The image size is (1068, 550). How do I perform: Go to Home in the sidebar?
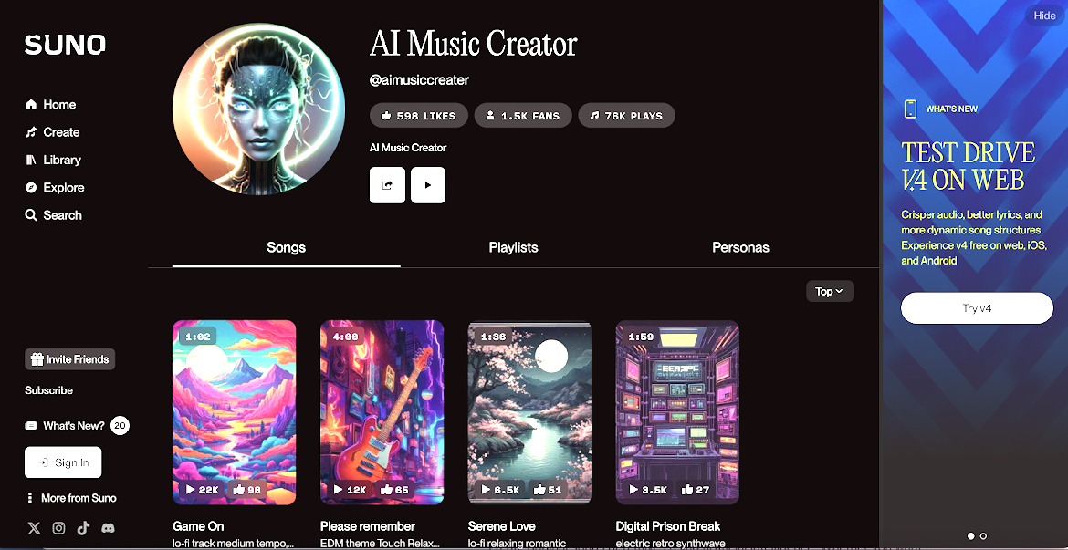[50, 105]
